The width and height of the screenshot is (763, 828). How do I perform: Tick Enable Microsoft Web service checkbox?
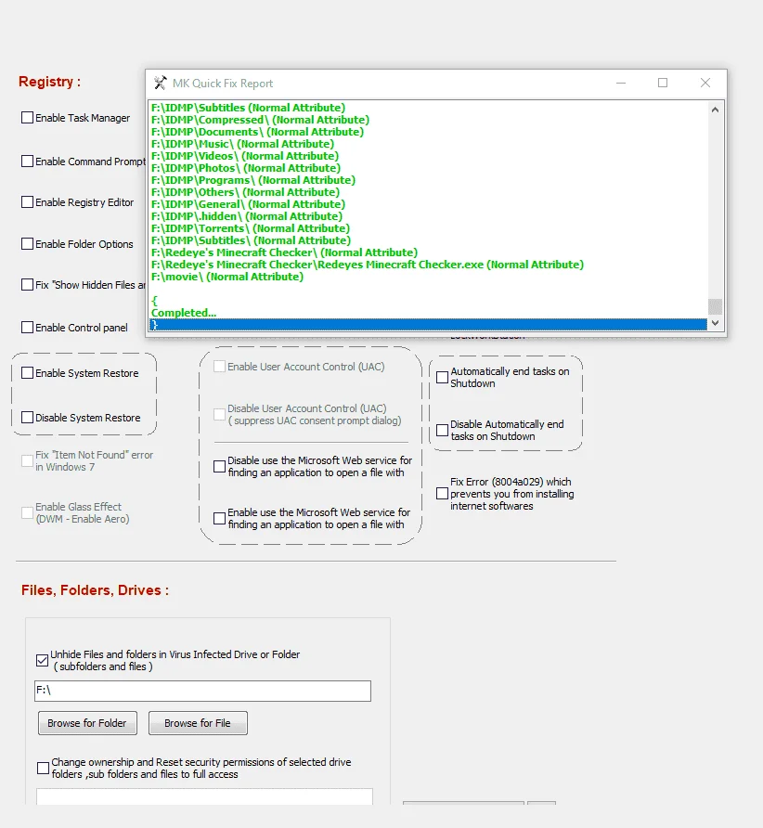(219, 519)
